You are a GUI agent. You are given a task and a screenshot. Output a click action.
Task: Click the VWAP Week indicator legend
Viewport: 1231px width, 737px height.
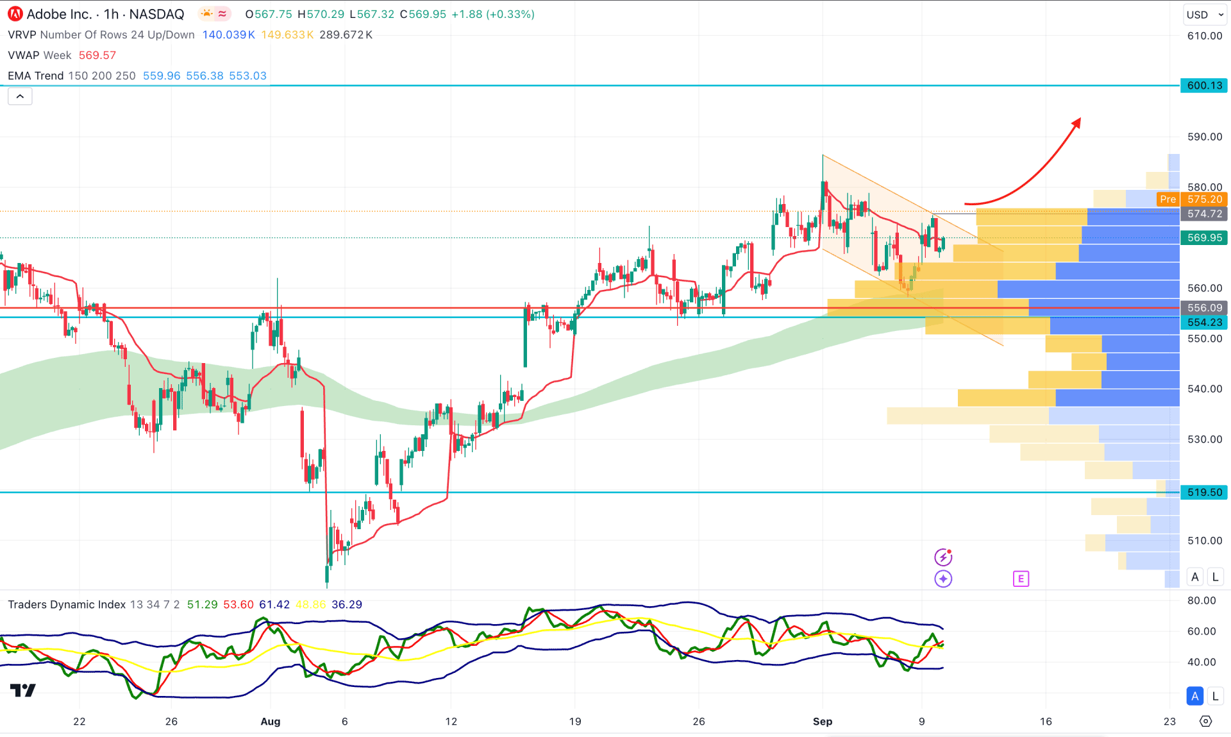(40, 55)
